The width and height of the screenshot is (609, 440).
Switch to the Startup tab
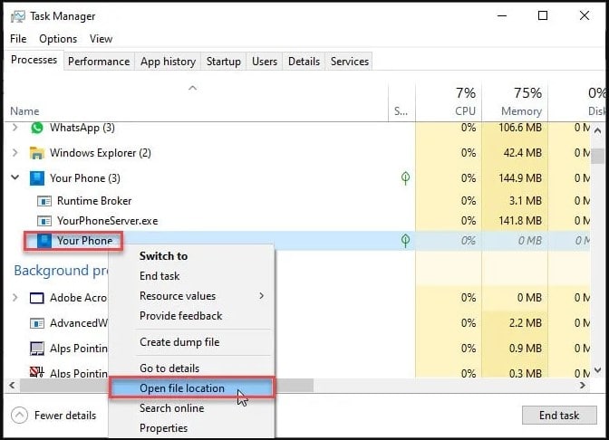click(x=223, y=62)
